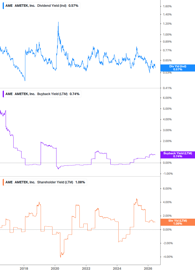Click the AME Shareholder Yield (LTM) legend label
Image resolution: width=195 pixels, height=273 pixels.
pyautogui.click(x=45, y=182)
